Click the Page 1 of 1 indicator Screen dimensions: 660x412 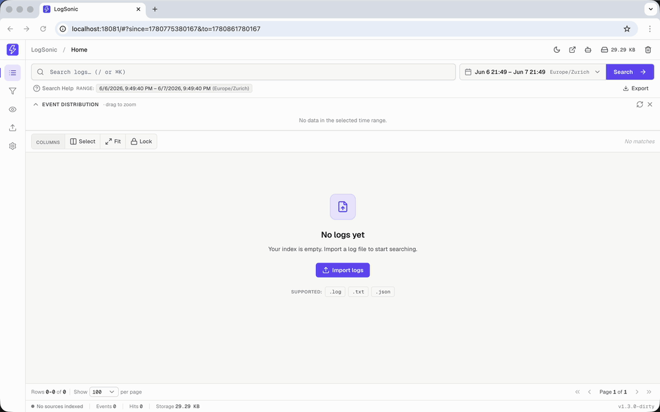pos(613,392)
